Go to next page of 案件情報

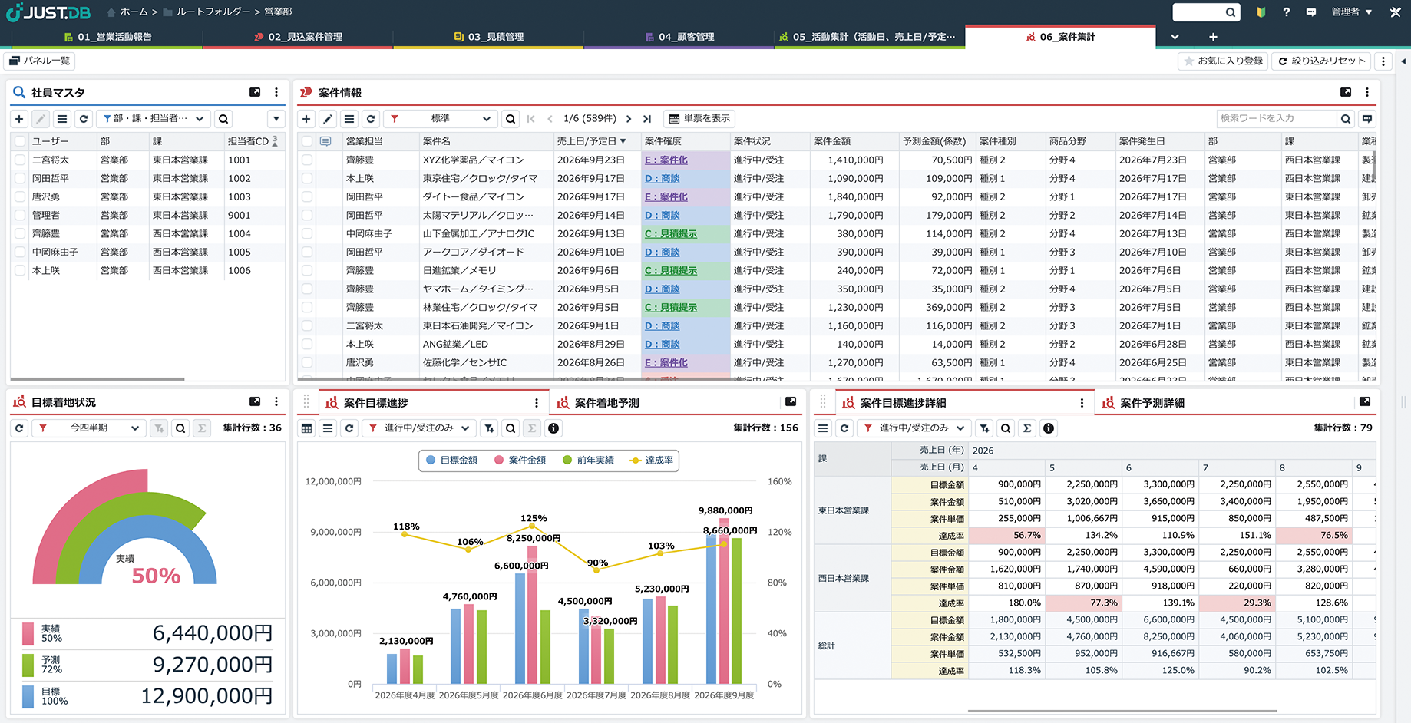pyautogui.click(x=629, y=119)
